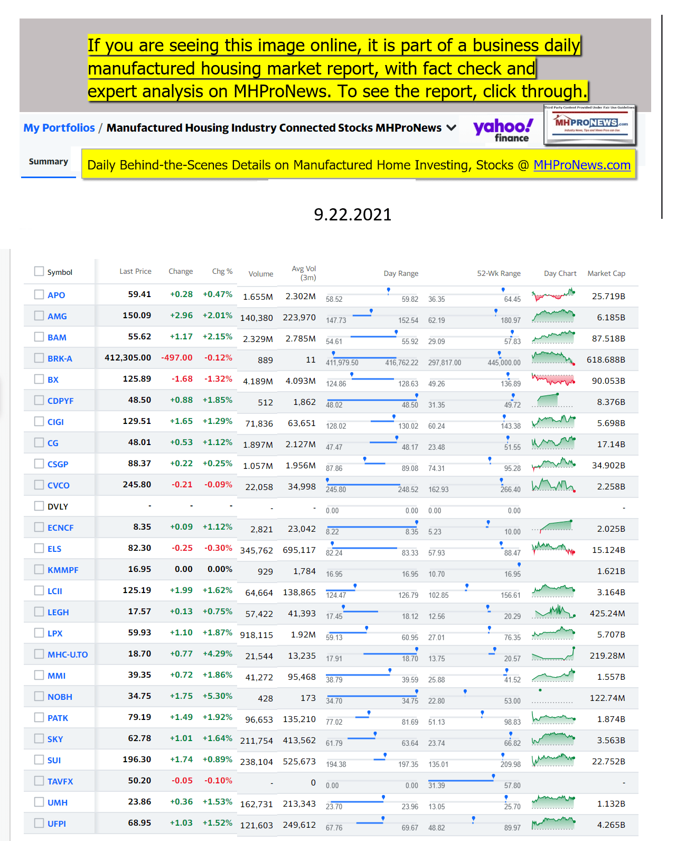676x841 pixels.
Task: Select the SKY row checkbox
Action: coord(39,738)
